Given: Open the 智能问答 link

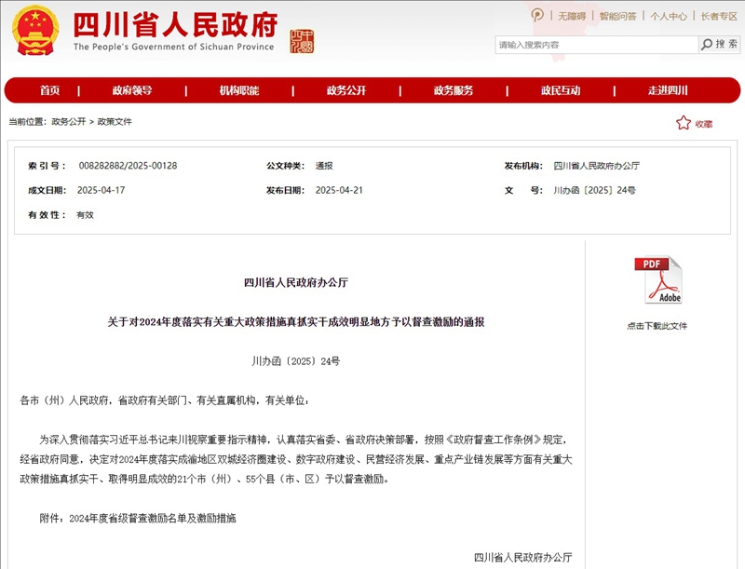Looking at the screenshot, I should coord(617,16).
